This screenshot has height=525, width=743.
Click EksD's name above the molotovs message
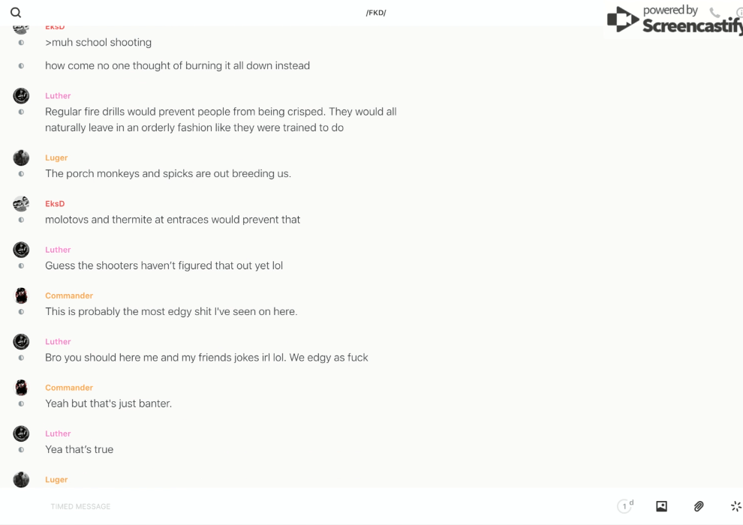(55, 204)
